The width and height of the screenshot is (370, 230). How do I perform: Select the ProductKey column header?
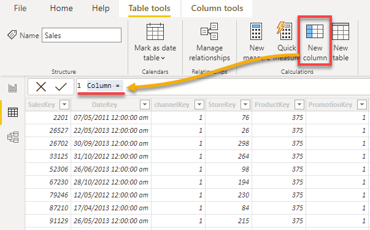(272, 105)
